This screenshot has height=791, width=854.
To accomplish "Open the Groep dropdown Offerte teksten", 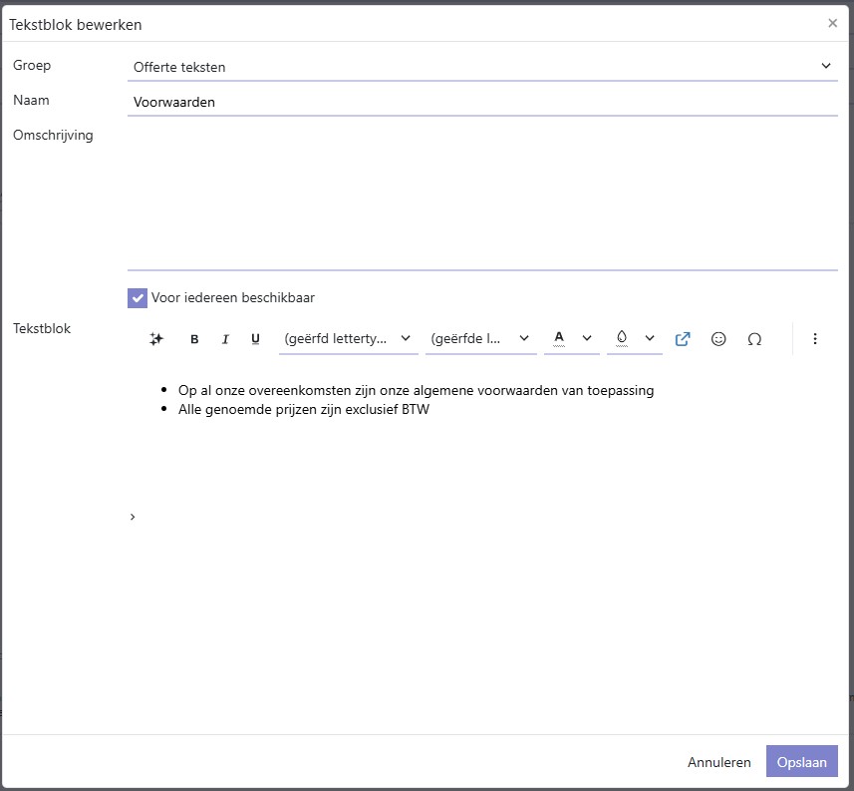I will (482, 67).
